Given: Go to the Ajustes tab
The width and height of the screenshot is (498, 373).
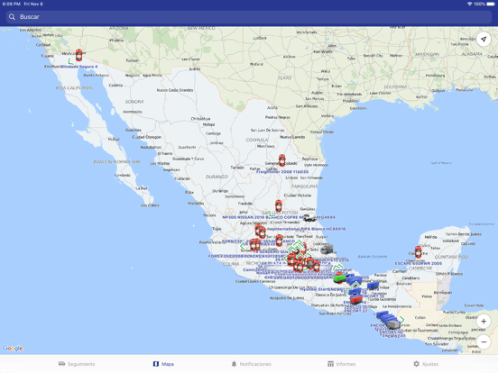Looking at the screenshot, I should point(426,364).
